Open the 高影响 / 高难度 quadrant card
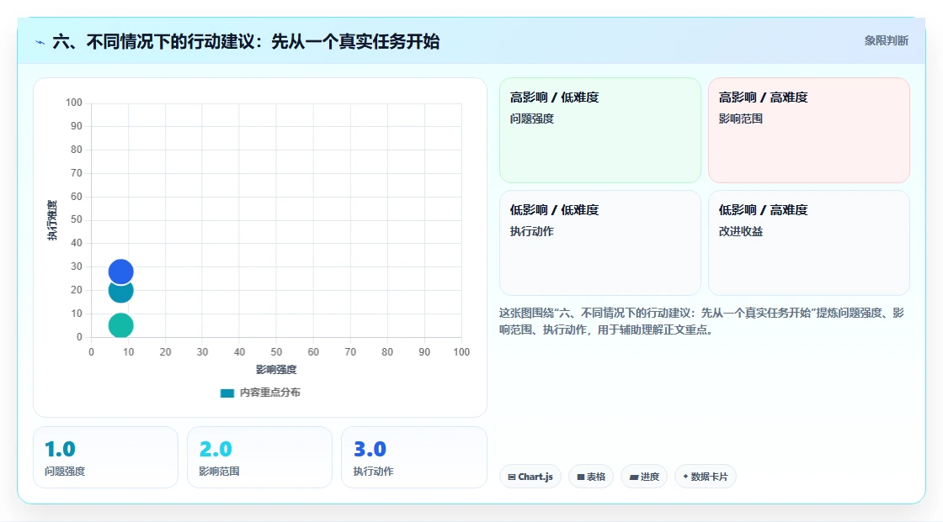Viewport: 943px width, 522px height. (809, 129)
